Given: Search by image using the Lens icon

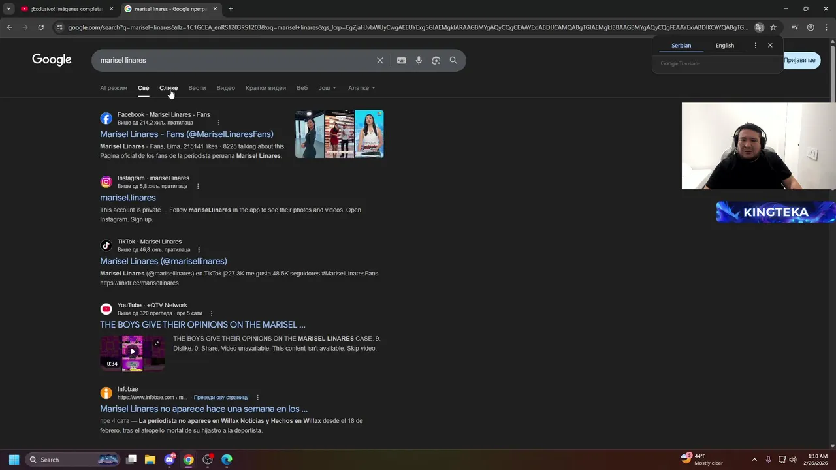Looking at the screenshot, I should pos(436,61).
